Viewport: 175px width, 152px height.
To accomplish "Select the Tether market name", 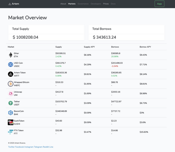I will click(17, 102).
